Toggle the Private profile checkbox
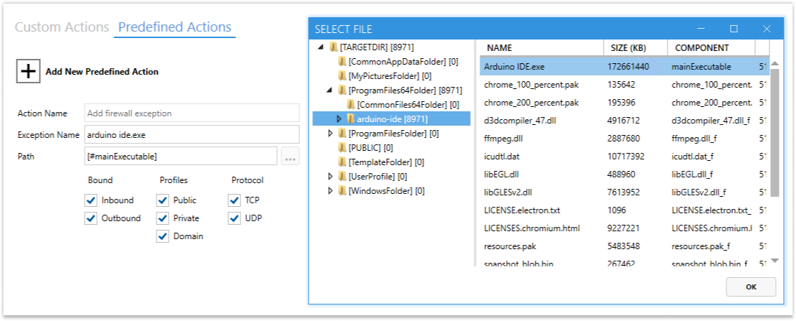796x321 pixels. (162, 218)
